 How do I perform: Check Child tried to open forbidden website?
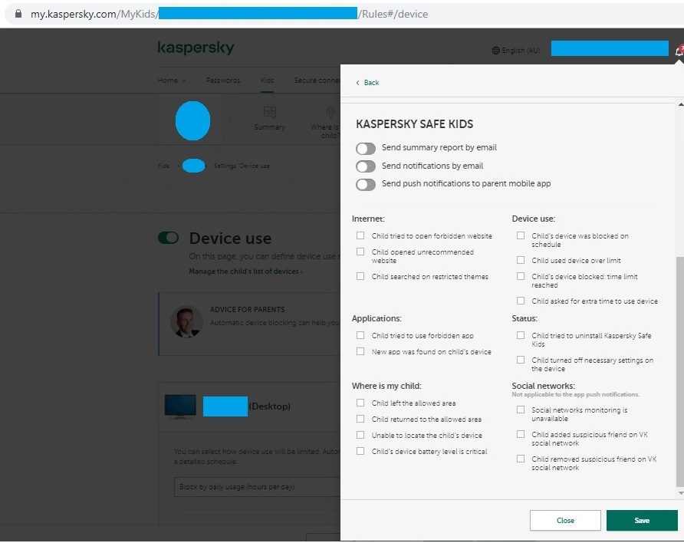(360, 235)
